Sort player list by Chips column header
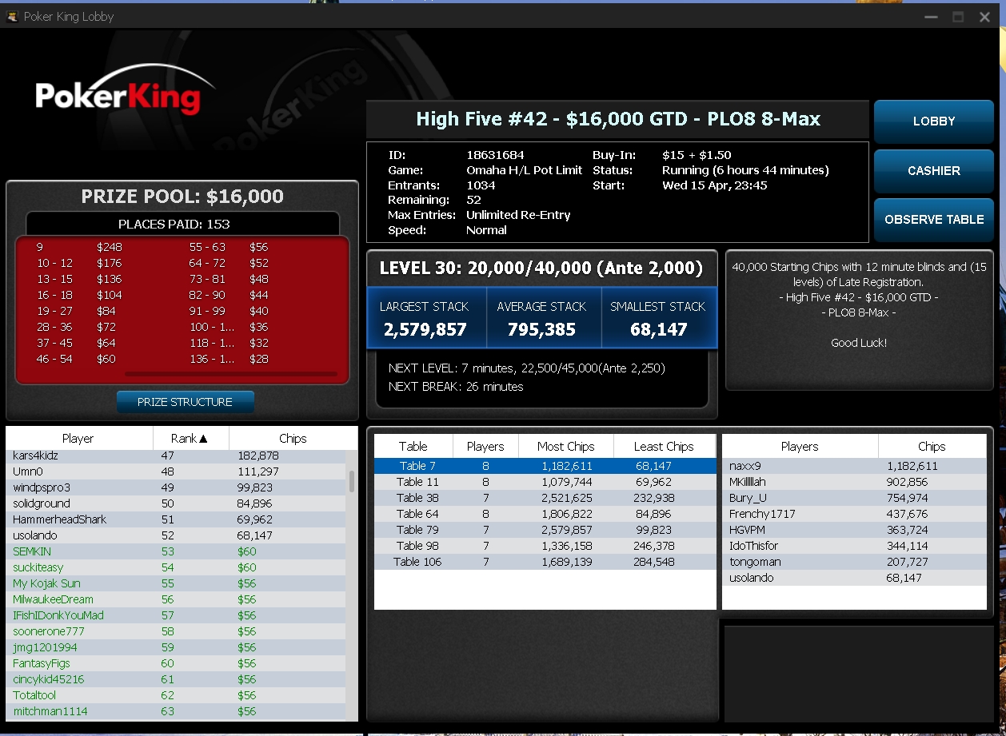The height and width of the screenshot is (736, 1006). coord(293,438)
